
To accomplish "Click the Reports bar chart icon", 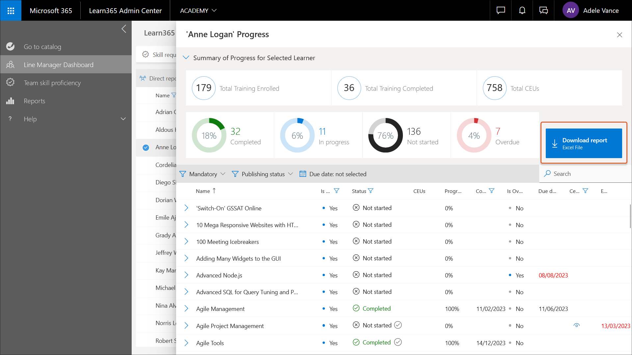I will [10, 101].
